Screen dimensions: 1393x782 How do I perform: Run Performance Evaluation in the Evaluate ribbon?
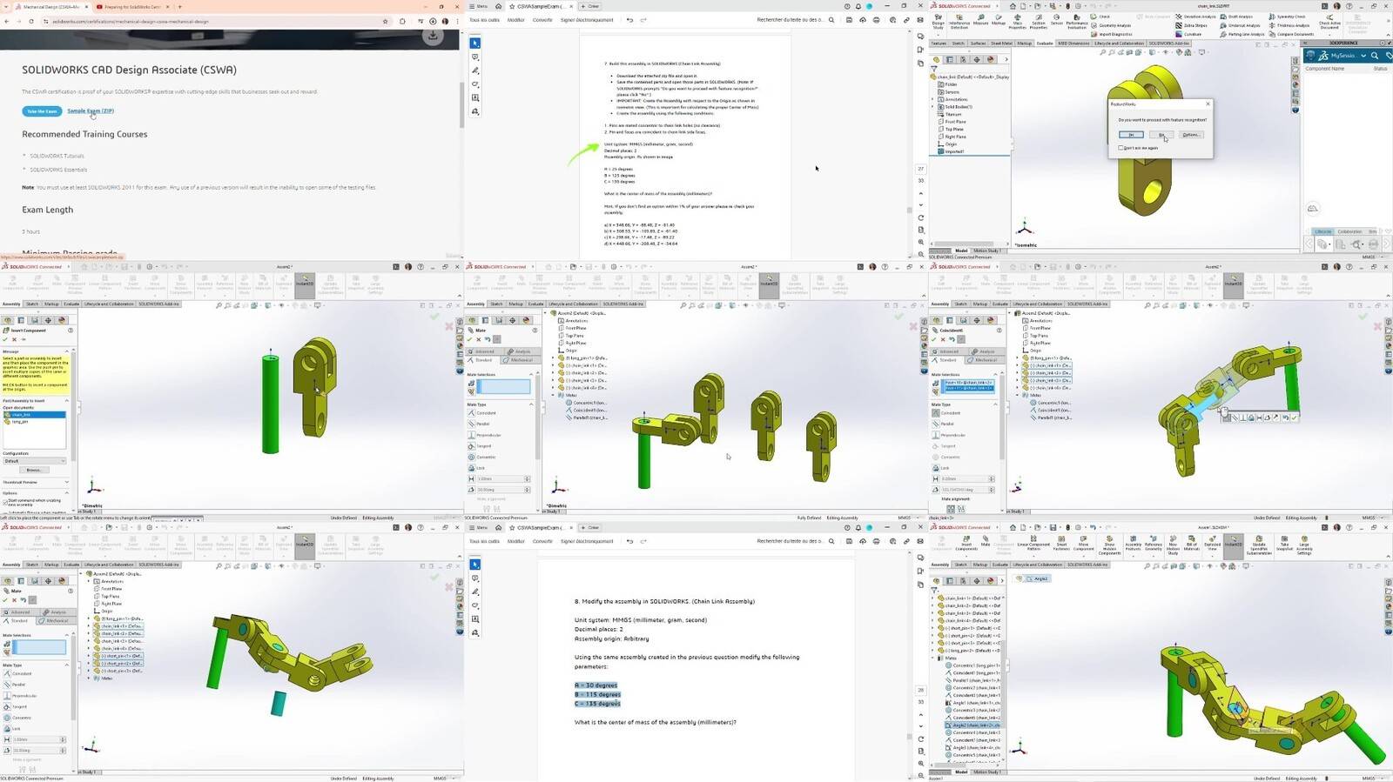point(1077,23)
